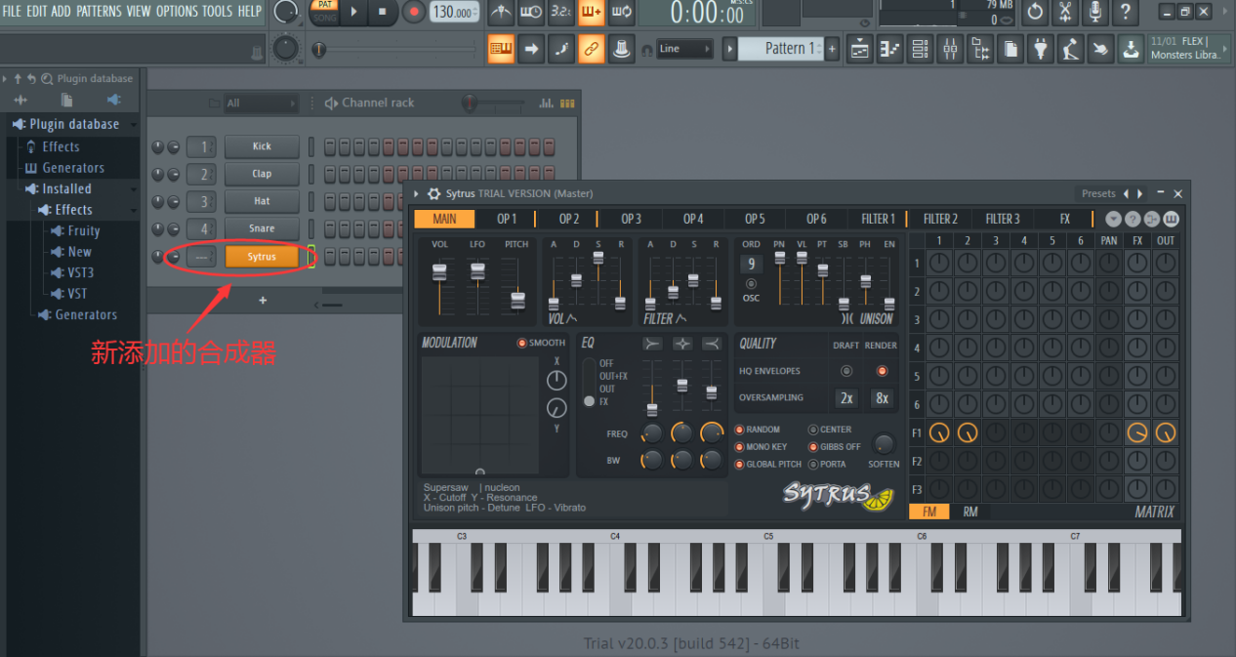Viewport: 1236px width, 657px height.
Task: Open the Line snap dropdown
Action: click(x=683, y=48)
